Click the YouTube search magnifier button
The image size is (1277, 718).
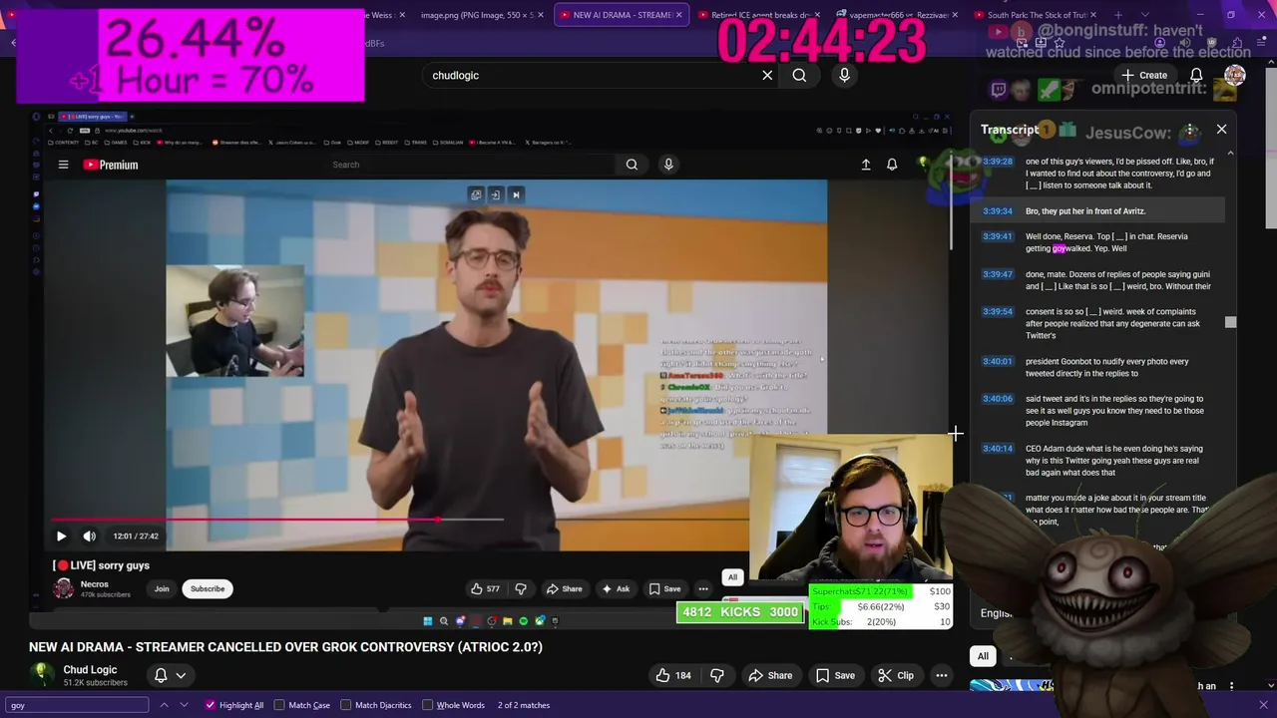pyautogui.click(x=799, y=75)
